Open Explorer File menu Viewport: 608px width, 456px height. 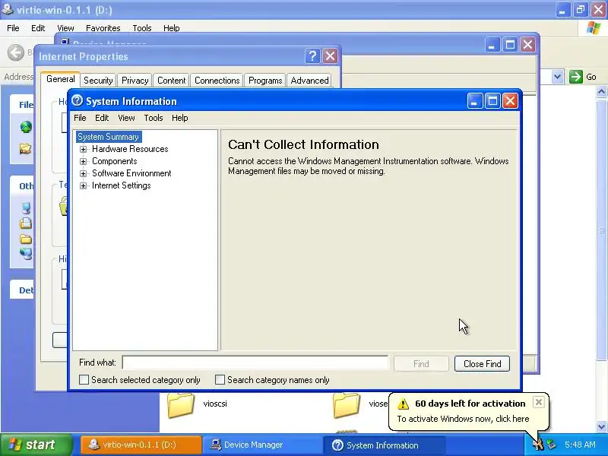pos(13,28)
